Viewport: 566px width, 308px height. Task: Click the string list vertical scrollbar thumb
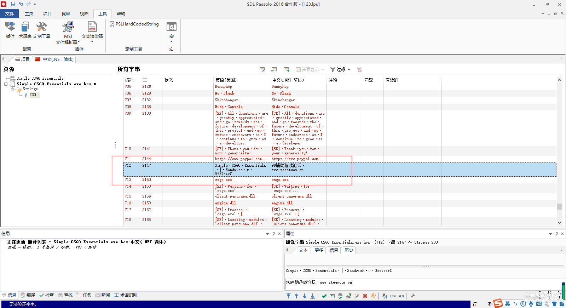coord(559,206)
